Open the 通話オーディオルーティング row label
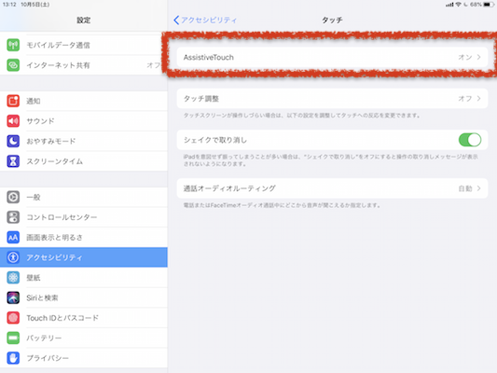 (x=229, y=188)
